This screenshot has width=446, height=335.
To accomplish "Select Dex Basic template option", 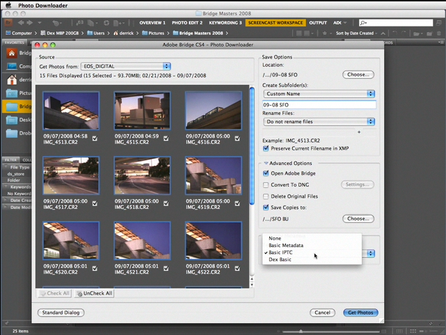I will tap(312, 260).
